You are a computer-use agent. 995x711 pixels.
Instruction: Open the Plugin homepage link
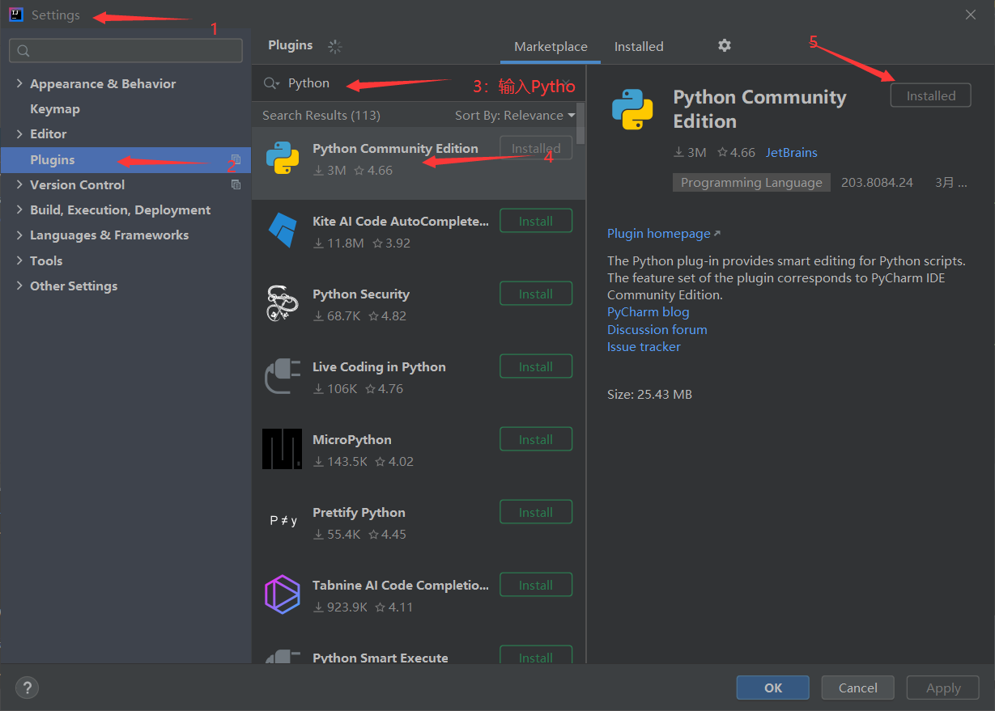coord(663,233)
